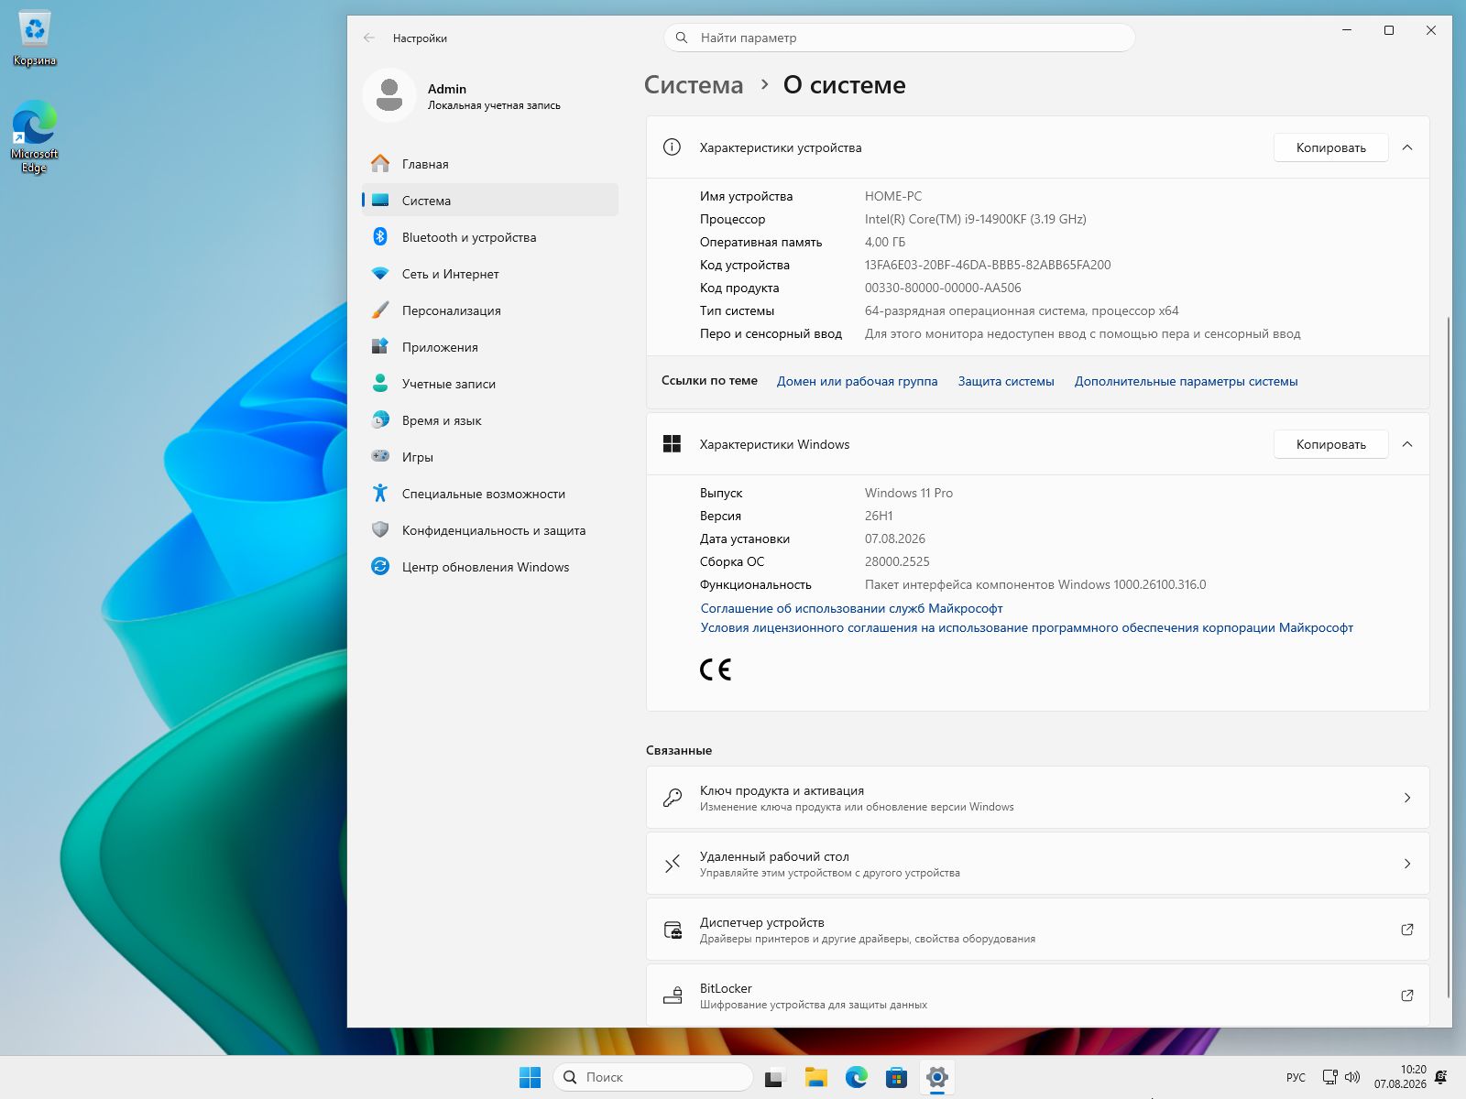Open Сеть и Интернет wifi icon
Screen dimensions: 1466x1099
pyautogui.click(x=380, y=274)
